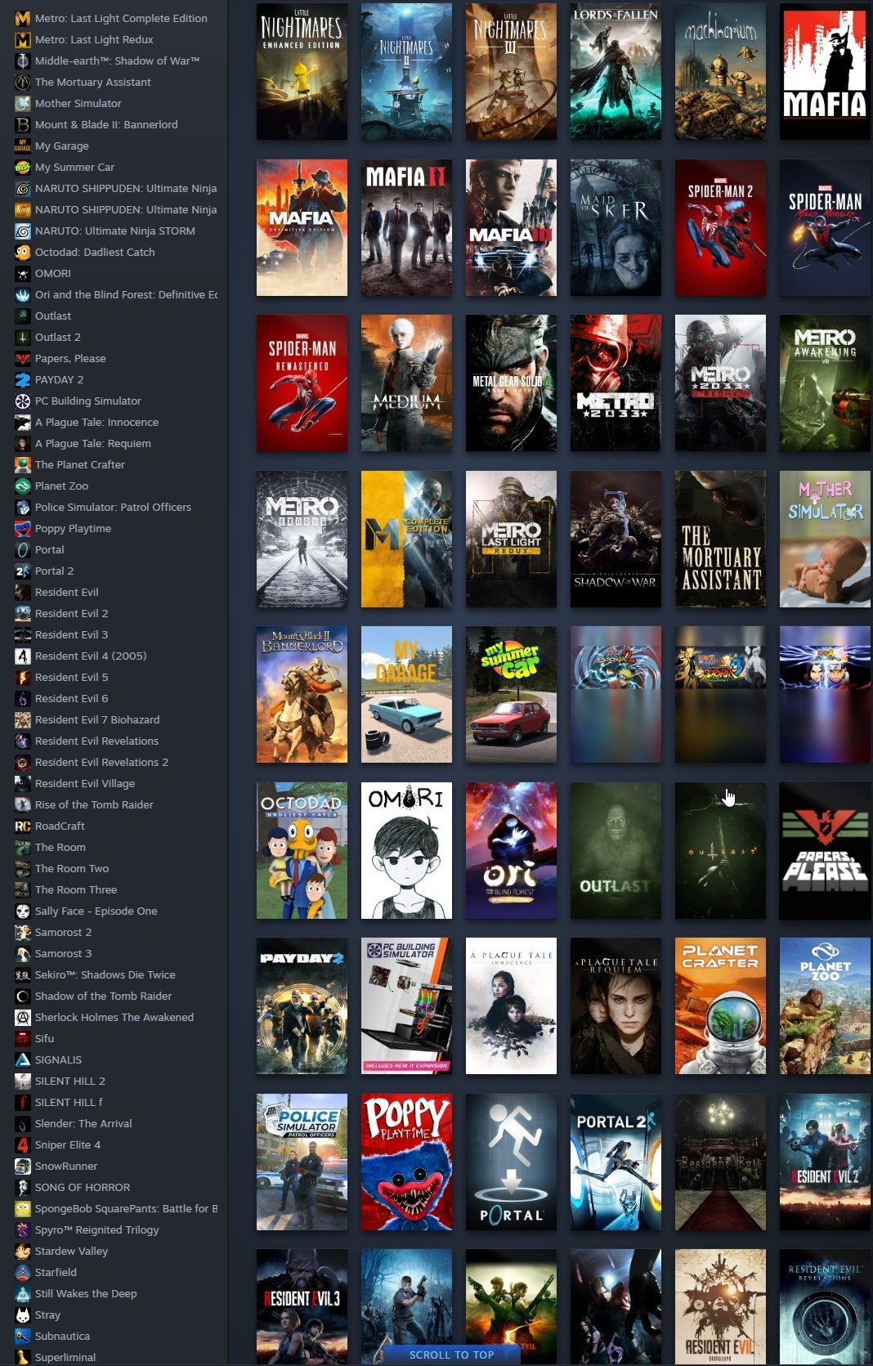Select the Planet Zoo sidebar icon

23,486
